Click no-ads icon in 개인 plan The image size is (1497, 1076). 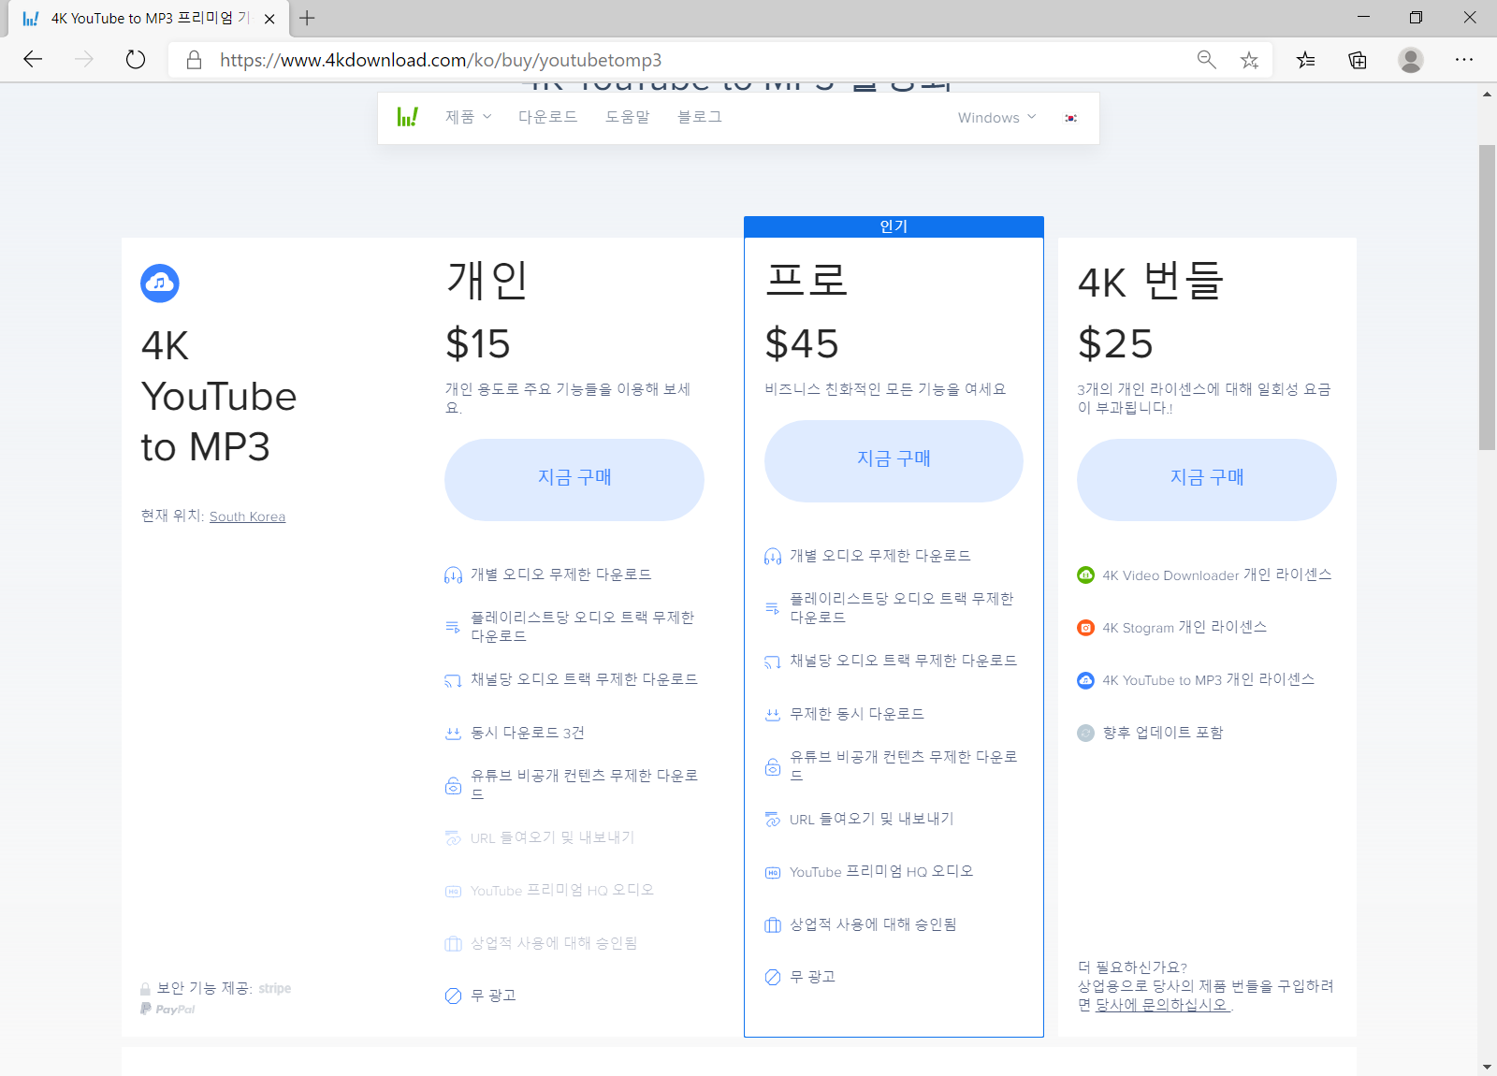pyautogui.click(x=453, y=996)
